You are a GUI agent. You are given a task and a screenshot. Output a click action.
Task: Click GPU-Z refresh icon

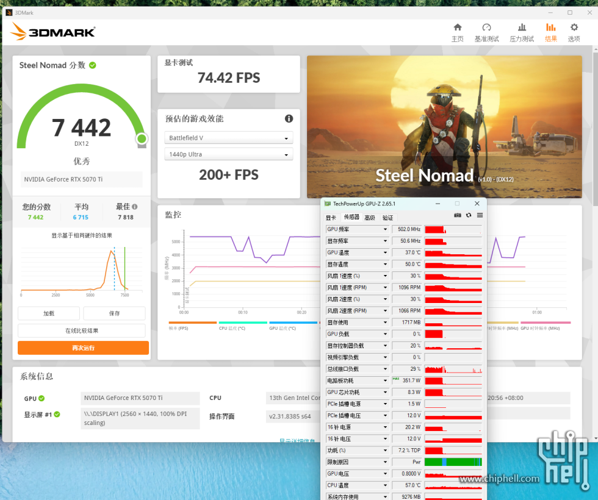469,215
